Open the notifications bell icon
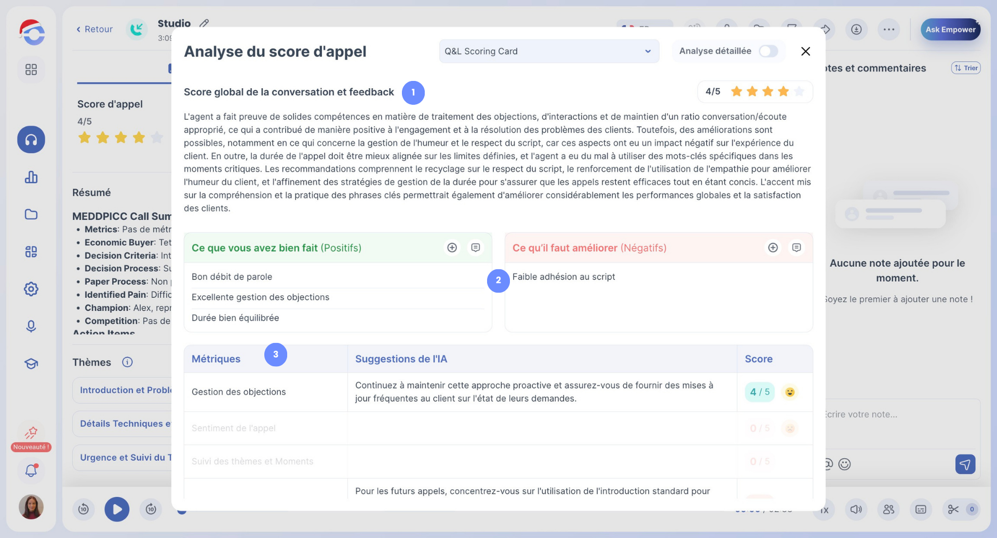 31,471
